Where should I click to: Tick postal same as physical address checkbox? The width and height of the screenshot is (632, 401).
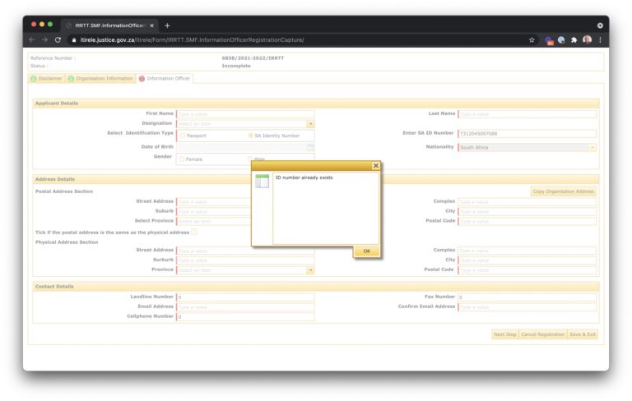(x=194, y=232)
